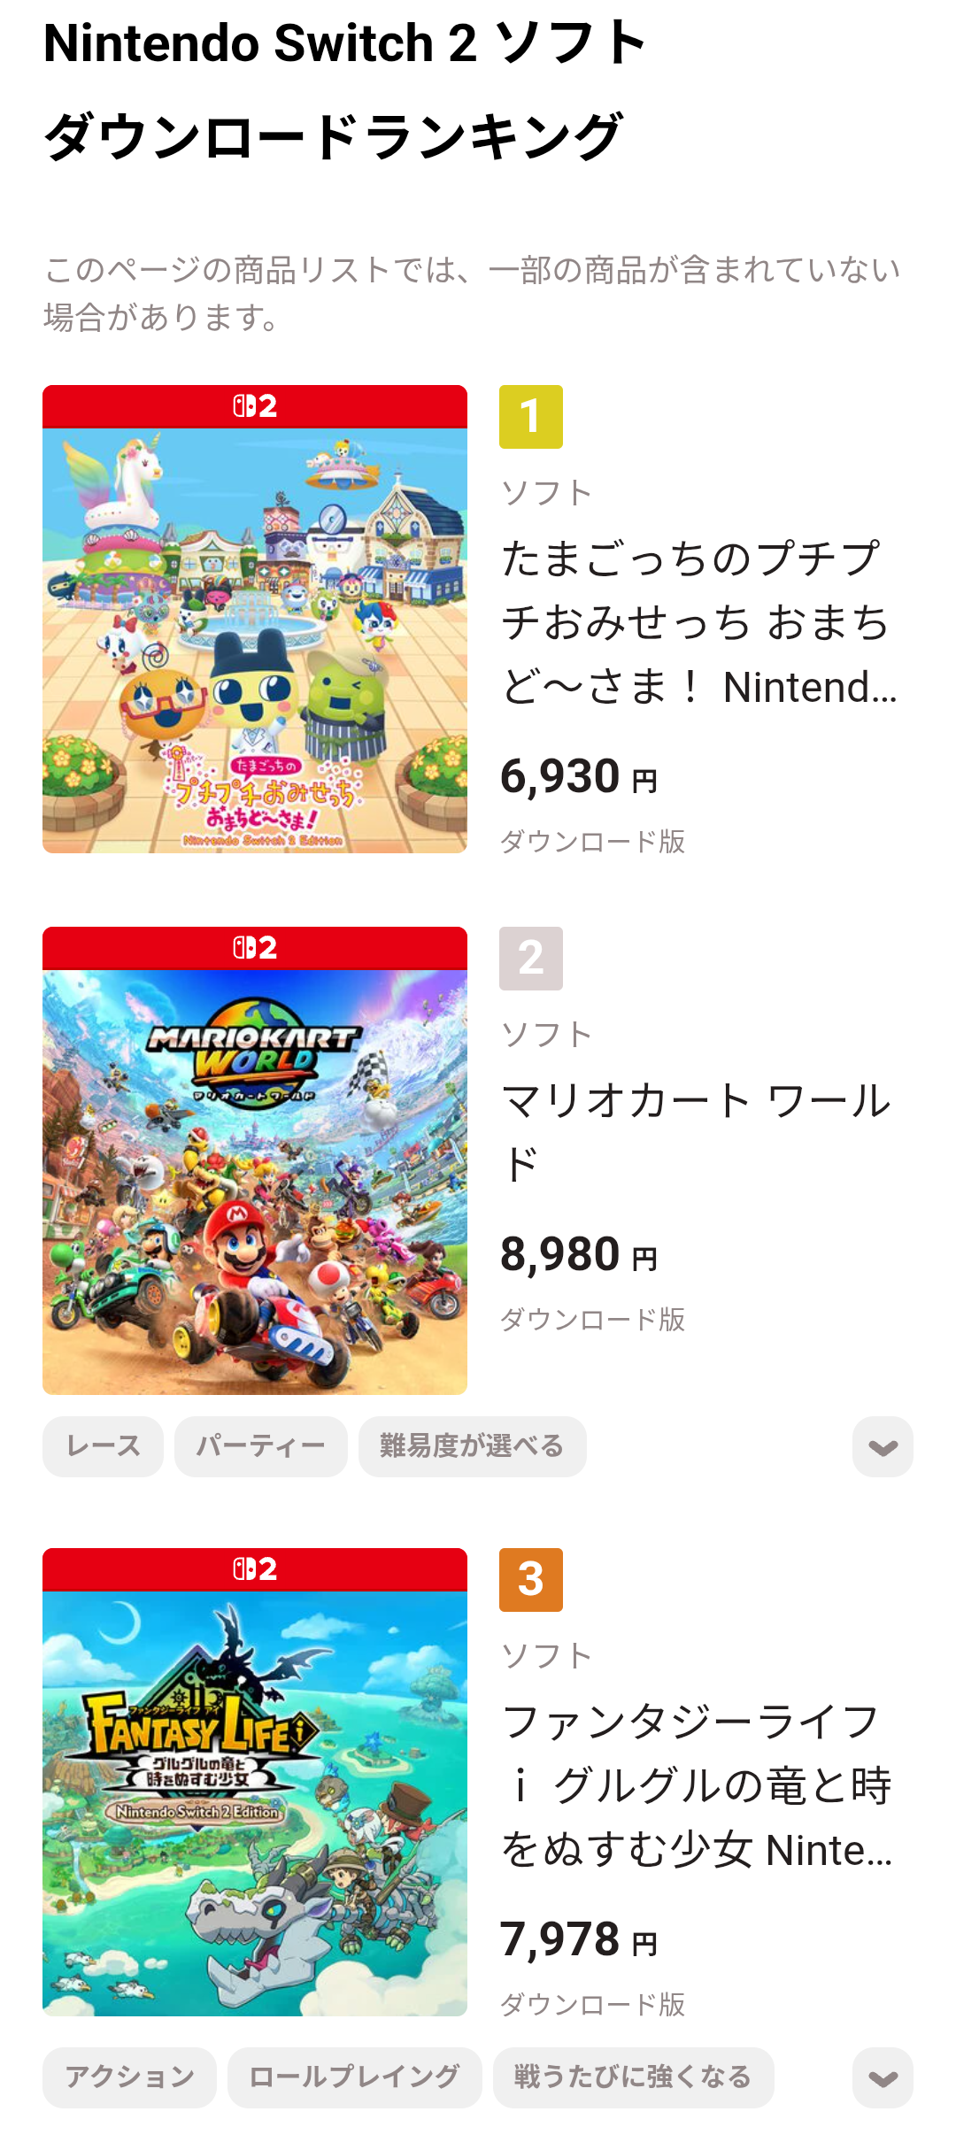The height and width of the screenshot is (2150, 956).
Task: Select the レース tag
Action: [x=103, y=1446]
